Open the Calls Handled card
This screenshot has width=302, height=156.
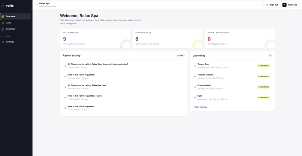click(95, 38)
